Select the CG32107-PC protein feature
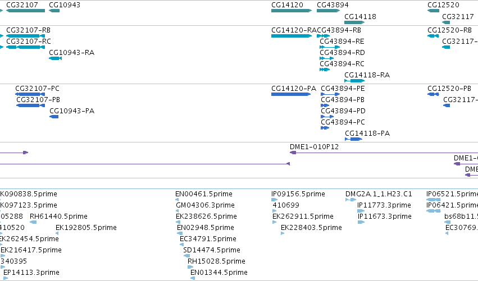478x281 pixels. tap(30, 94)
